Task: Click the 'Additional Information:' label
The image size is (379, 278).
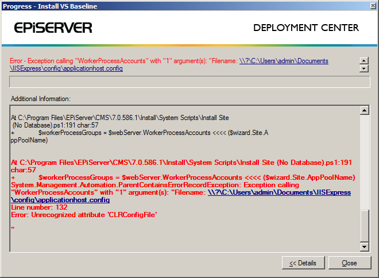Action: (40, 99)
